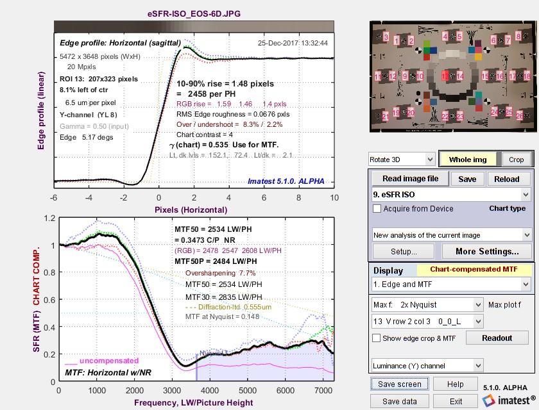Open the 13 V row 2 col 3 region dropdown
Screen dimensions: 539x410
(x=427, y=321)
